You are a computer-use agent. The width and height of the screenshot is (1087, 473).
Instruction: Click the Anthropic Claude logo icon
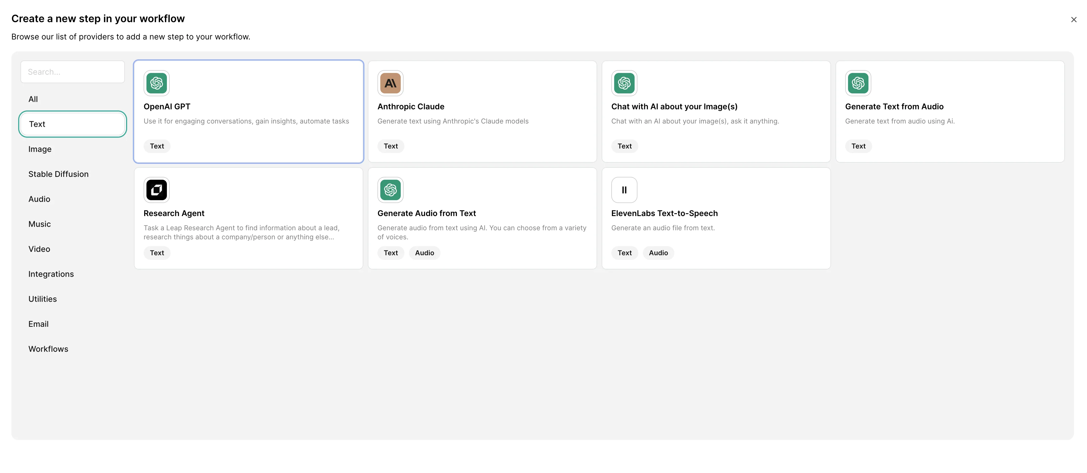click(390, 83)
